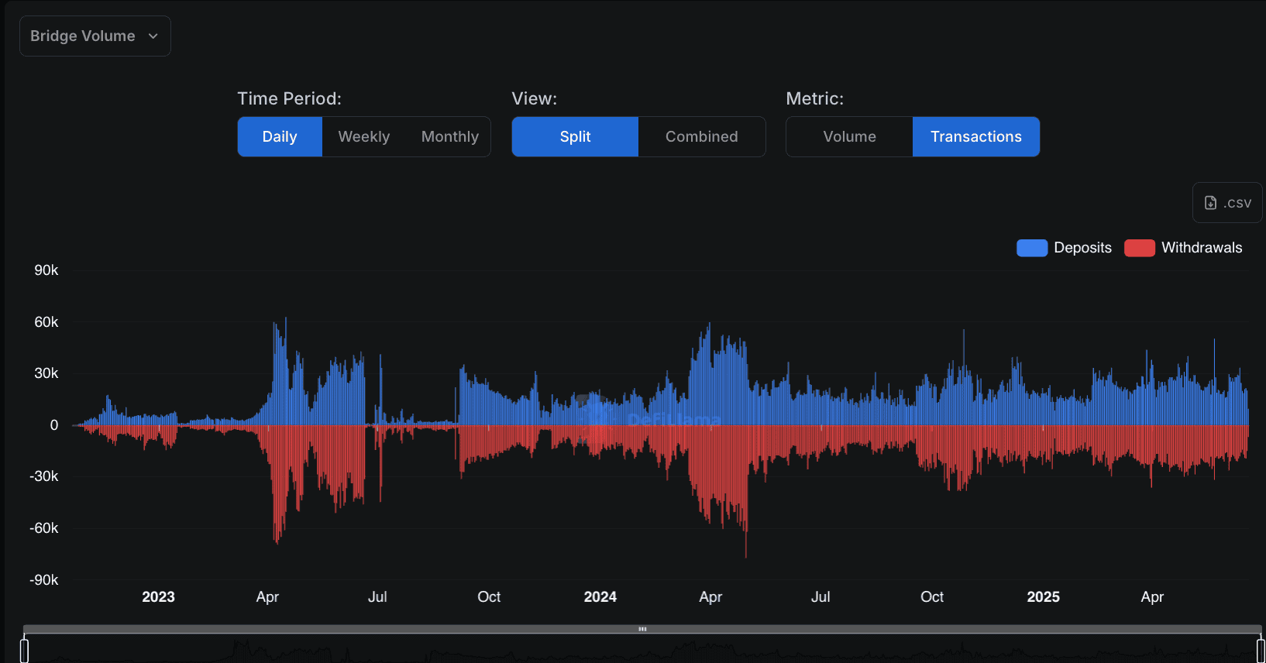The image size is (1266, 663).
Task: Toggle the red Withdrawals legend swatch
Action: click(1139, 248)
